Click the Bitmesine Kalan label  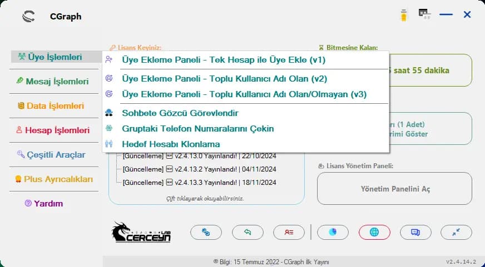349,48
